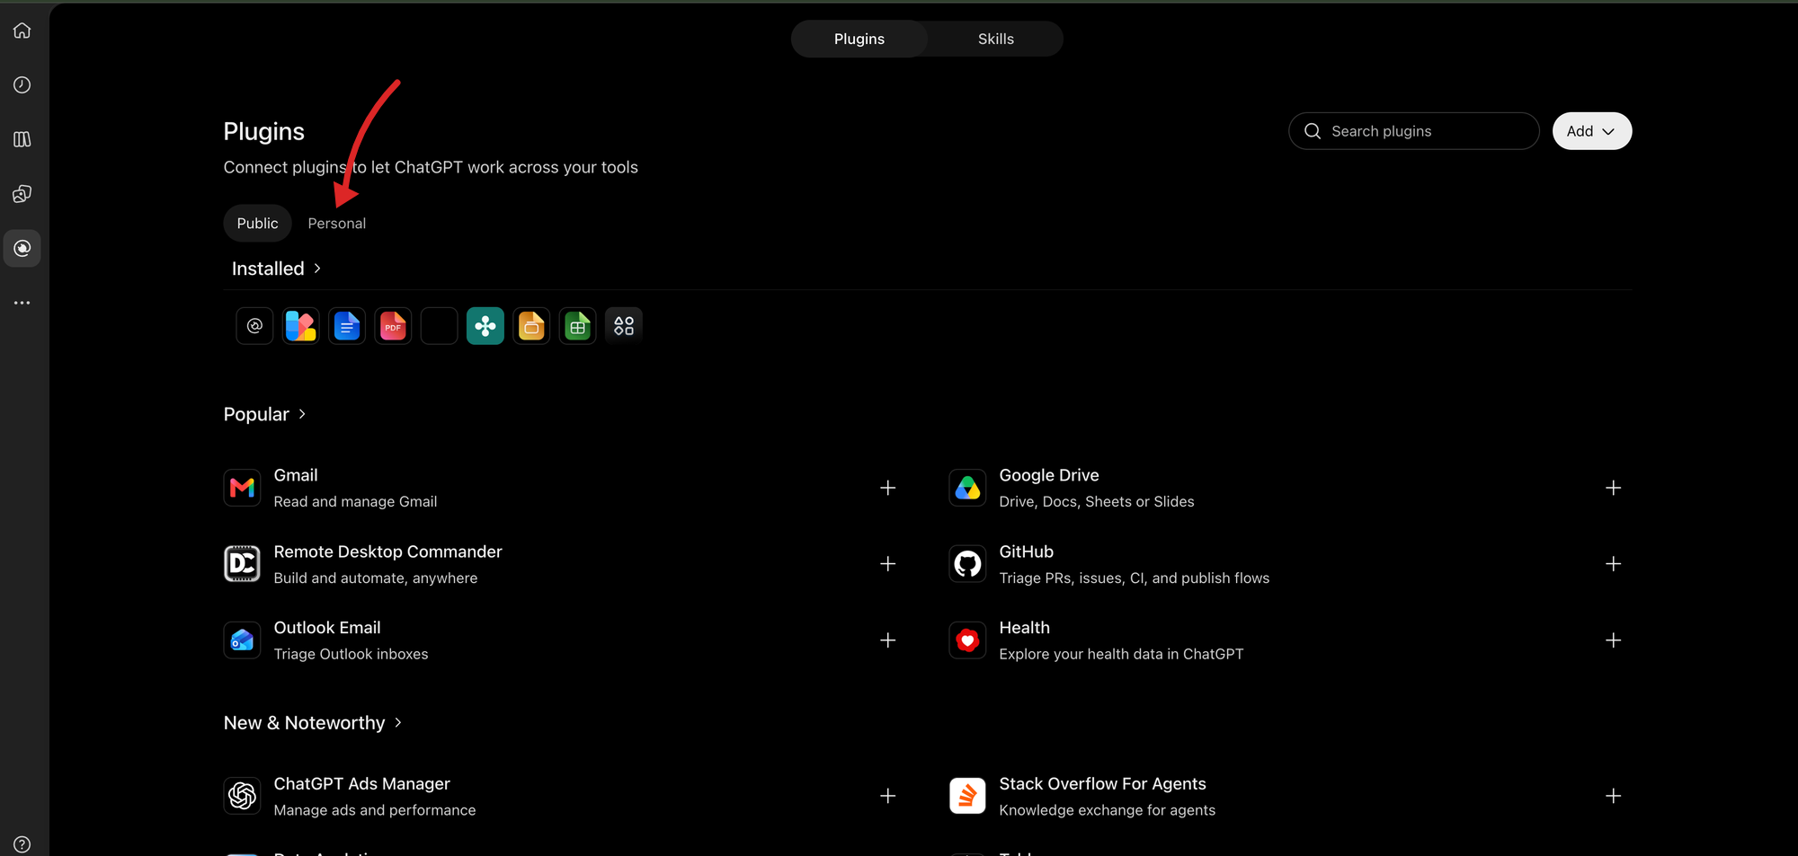
Task: Click the Gmail logo icon
Action: pos(242,488)
